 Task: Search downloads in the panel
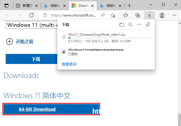point(130,24)
